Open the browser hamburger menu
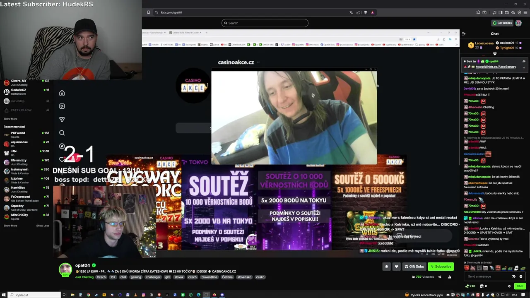 [x=525, y=12]
